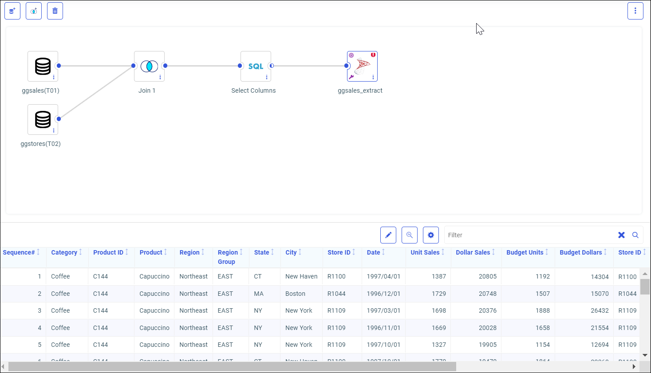Click the "Select Columns" node label

pyautogui.click(x=253, y=90)
